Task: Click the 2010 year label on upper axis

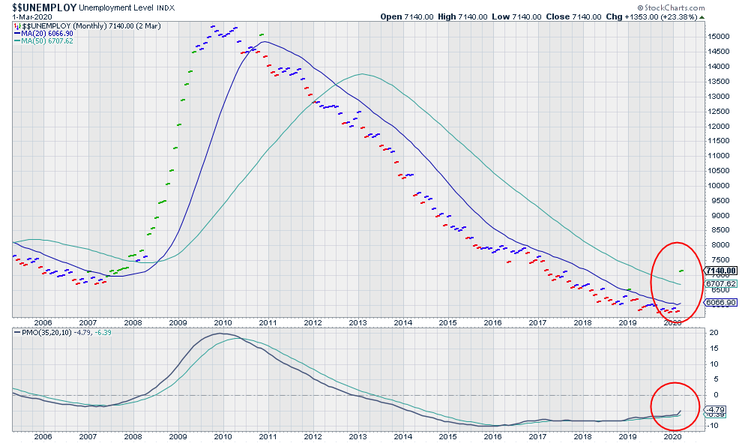Action: pos(223,322)
